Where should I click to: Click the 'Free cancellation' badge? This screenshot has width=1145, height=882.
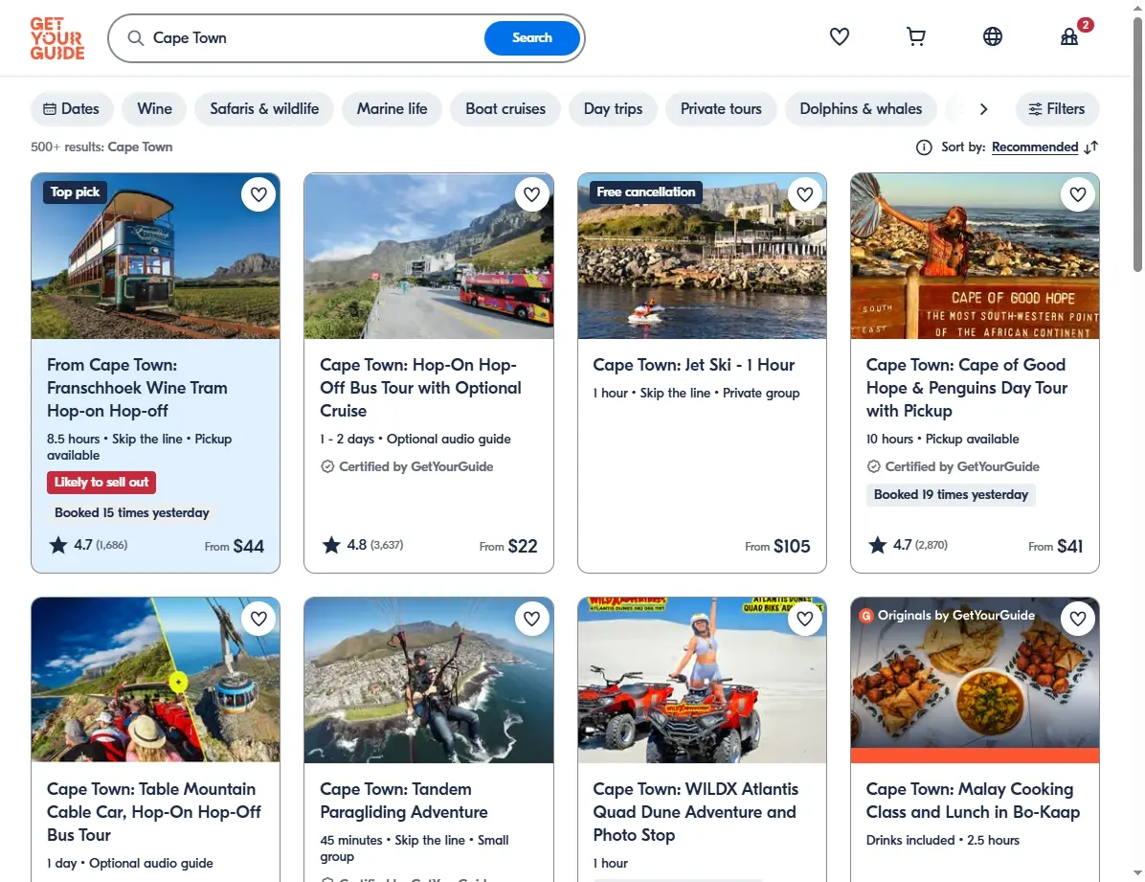pyautogui.click(x=645, y=192)
